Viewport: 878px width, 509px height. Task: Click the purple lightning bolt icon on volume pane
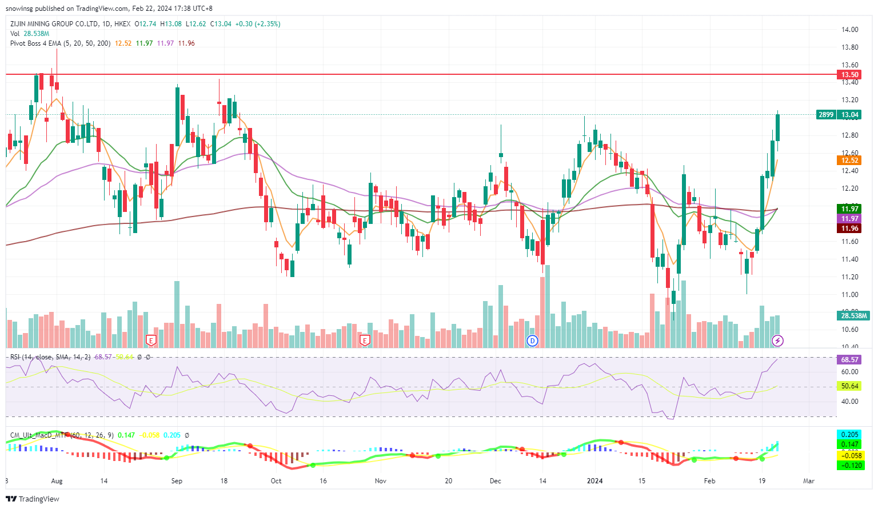click(777, 340)
